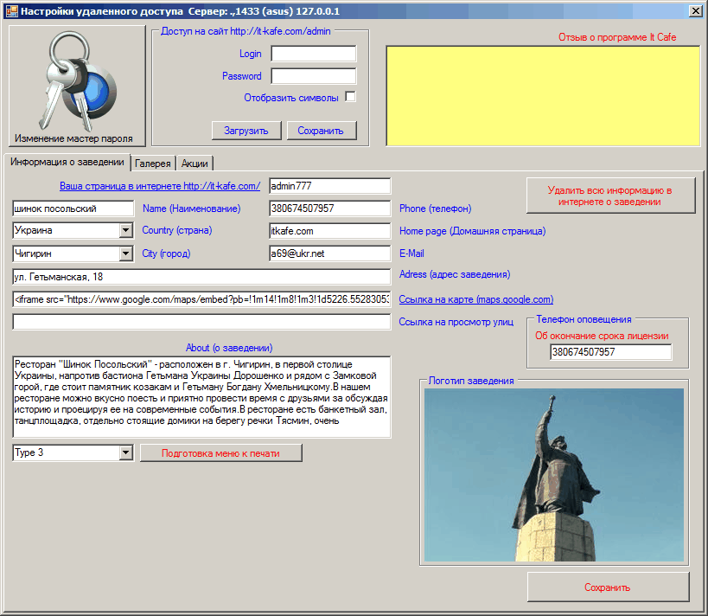The height and width of the screenshot is (616, 708).
Task: Click Сохранить in the site access group
Action: click(321, 131)
